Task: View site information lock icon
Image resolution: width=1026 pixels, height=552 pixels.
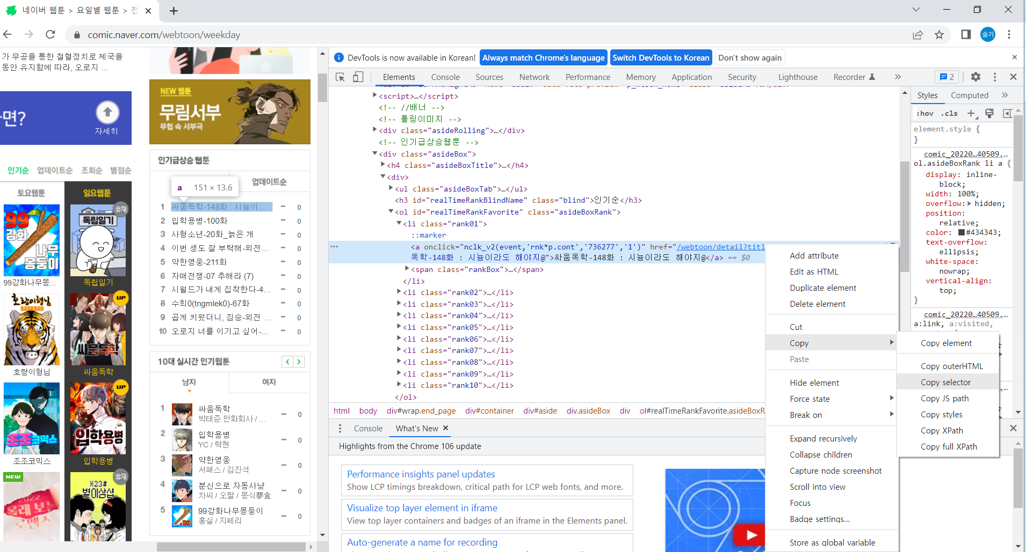Action: [x=77, y=35]
